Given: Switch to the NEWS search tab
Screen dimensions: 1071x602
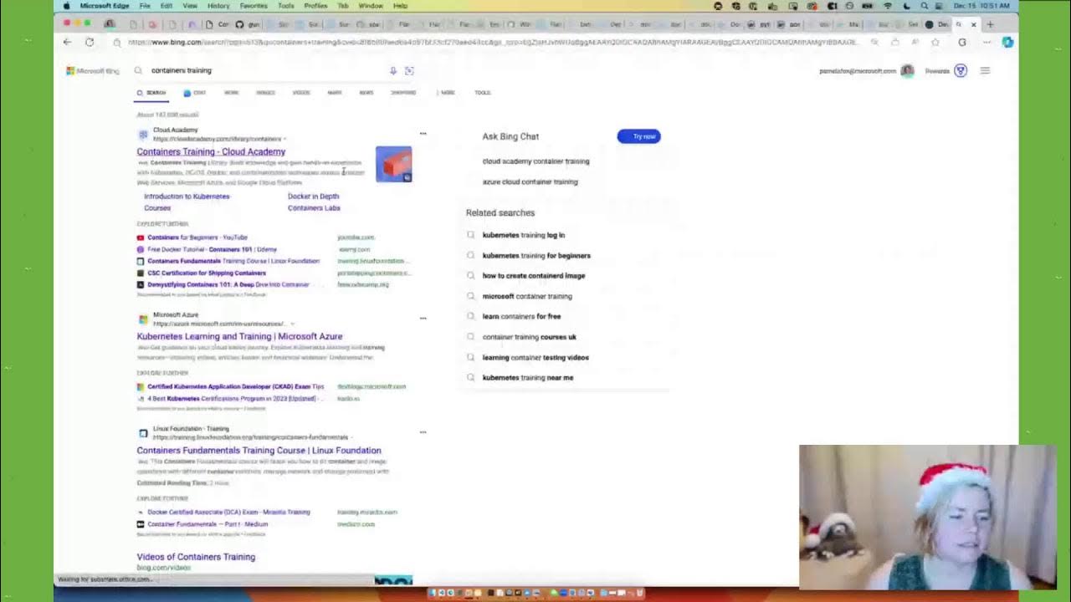Looking at the screenshot, I should [366, 93].
